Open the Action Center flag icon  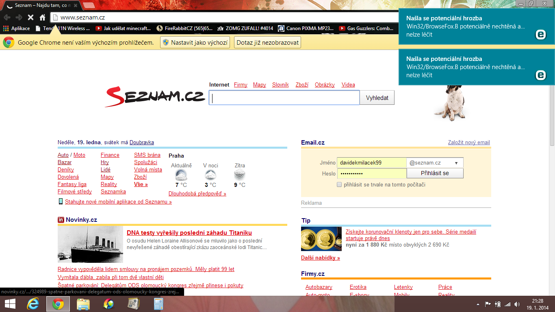(x=488, y=304)
